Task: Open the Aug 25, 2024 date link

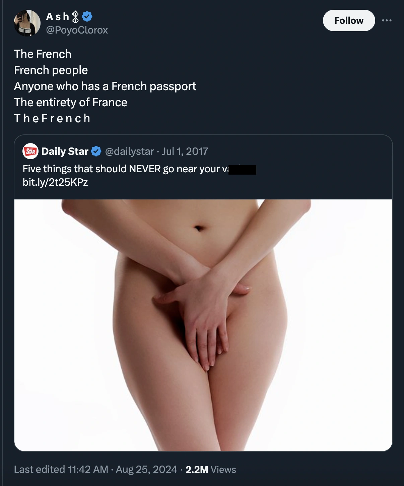Action: tap(146, 469)
